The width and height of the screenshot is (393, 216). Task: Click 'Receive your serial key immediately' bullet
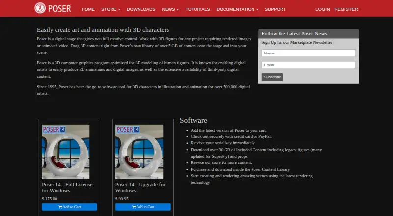tap(223, 143)
